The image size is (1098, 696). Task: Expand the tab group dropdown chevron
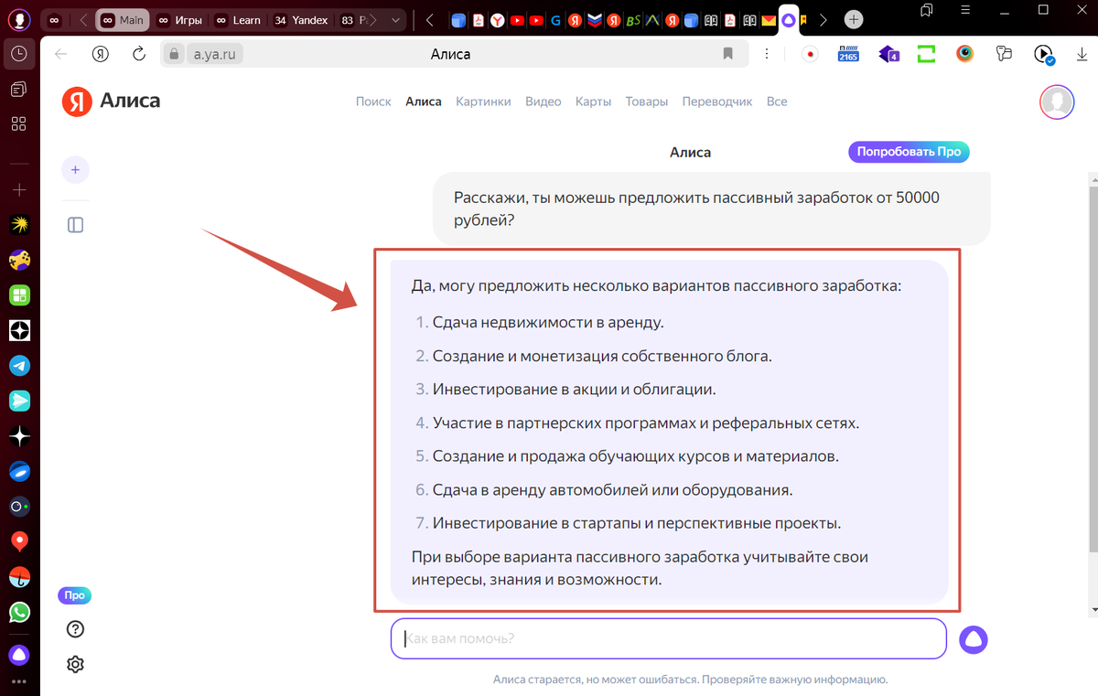pos(395,18)
